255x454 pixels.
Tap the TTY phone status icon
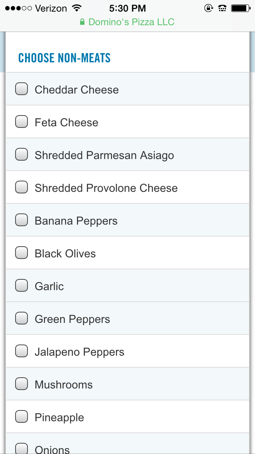pyautogui.click(x=222, y=8)
